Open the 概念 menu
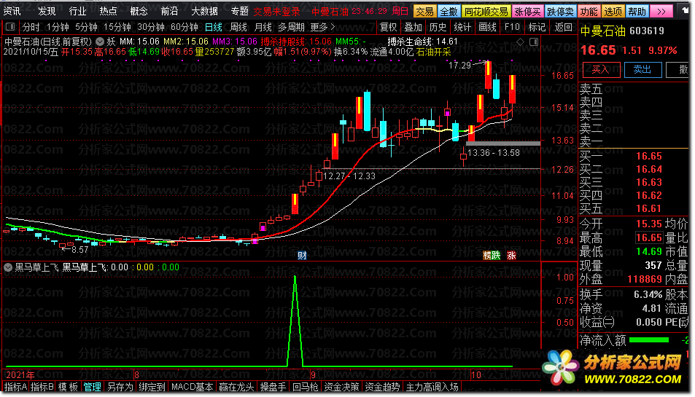Image resolution: width=695 pixels, height=397 pixels. [x=139, y=11]
